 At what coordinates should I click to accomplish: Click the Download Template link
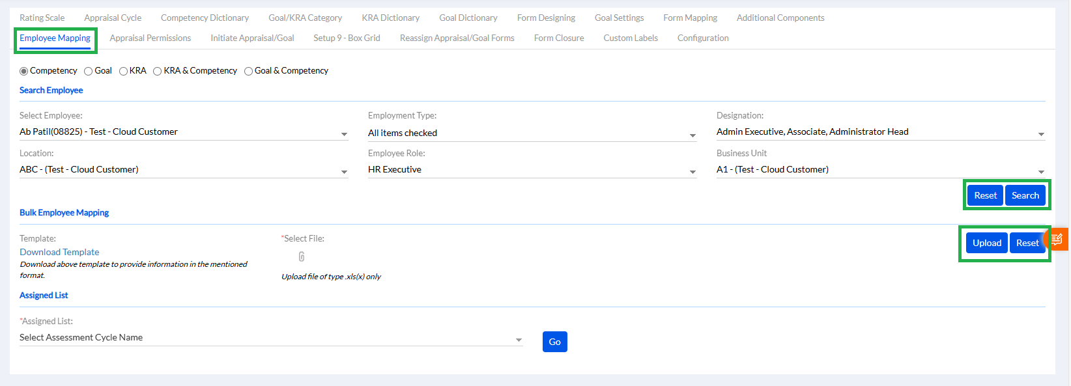pyautogui.click(x=59, y=252)
